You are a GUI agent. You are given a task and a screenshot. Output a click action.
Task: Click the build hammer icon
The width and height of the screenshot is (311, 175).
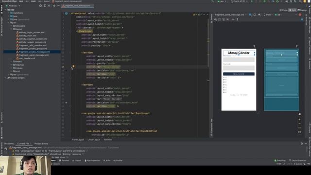tap(212, 1)
